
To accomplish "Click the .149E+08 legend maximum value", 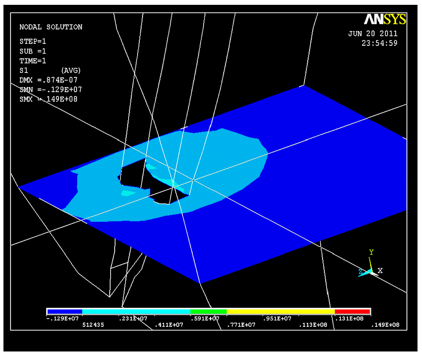I will click(385, 325).
